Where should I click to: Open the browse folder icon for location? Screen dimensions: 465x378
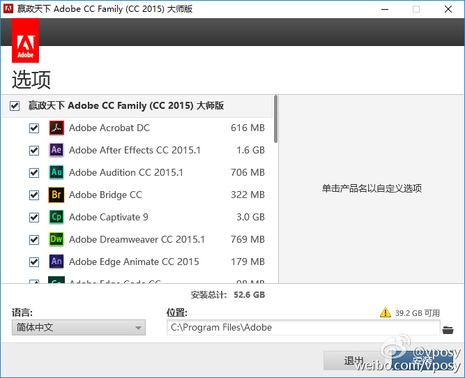pos(448,330)
